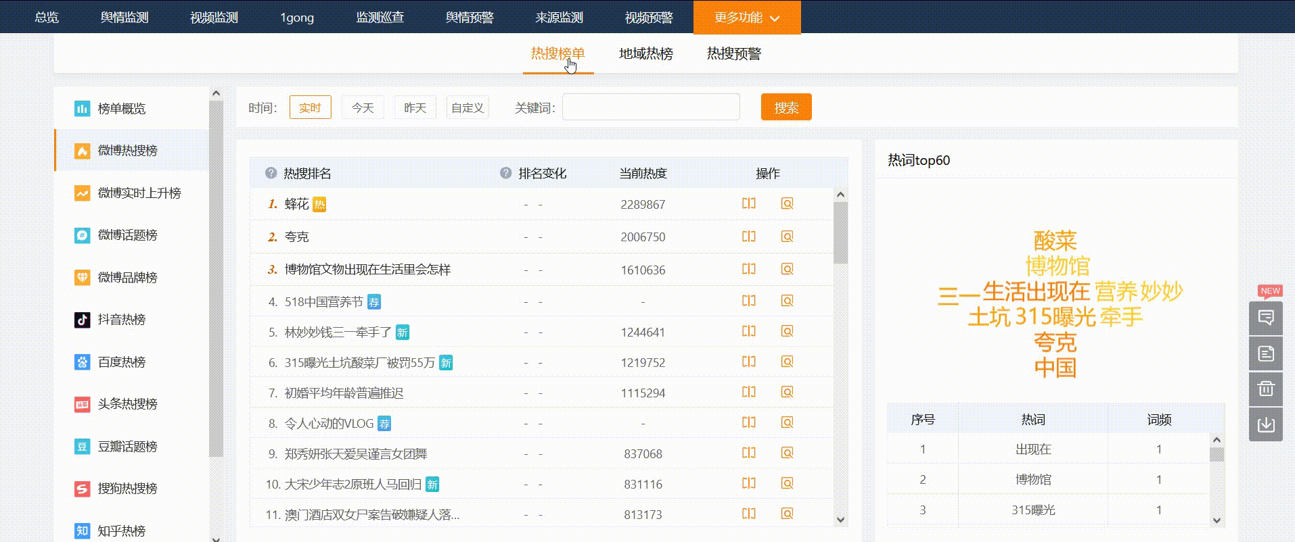Click the help icon beside 排名变化

[x=505, y=173]
